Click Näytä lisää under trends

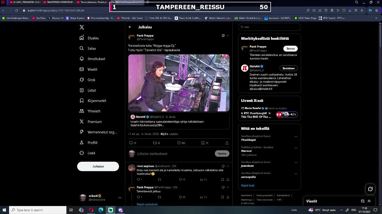(248, 185)
